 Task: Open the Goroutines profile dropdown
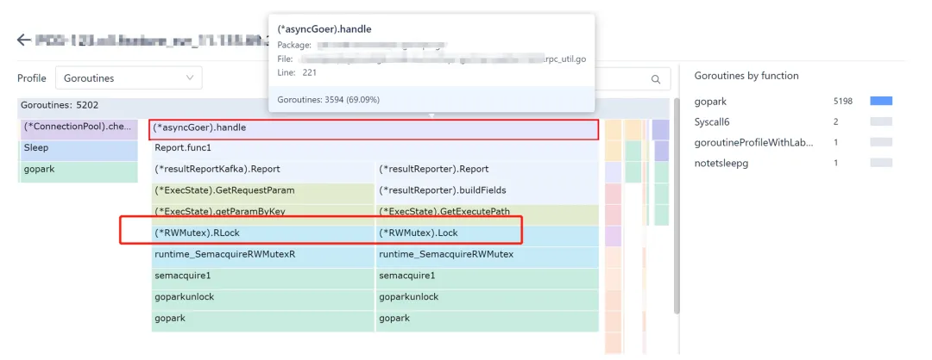[129, 78]
